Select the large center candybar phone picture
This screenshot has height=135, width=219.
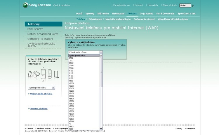[x=43, y=74]
